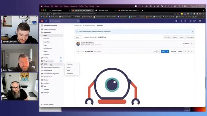The image size is (207, 116).
Task: Open the hamburger menu beside GitLab logo
Action: tap(46, 21)
